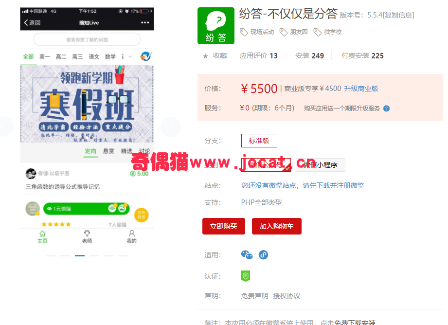Open the 纷答 green app logo
This screenshot has width=448, height=325.
coord(215,26)
